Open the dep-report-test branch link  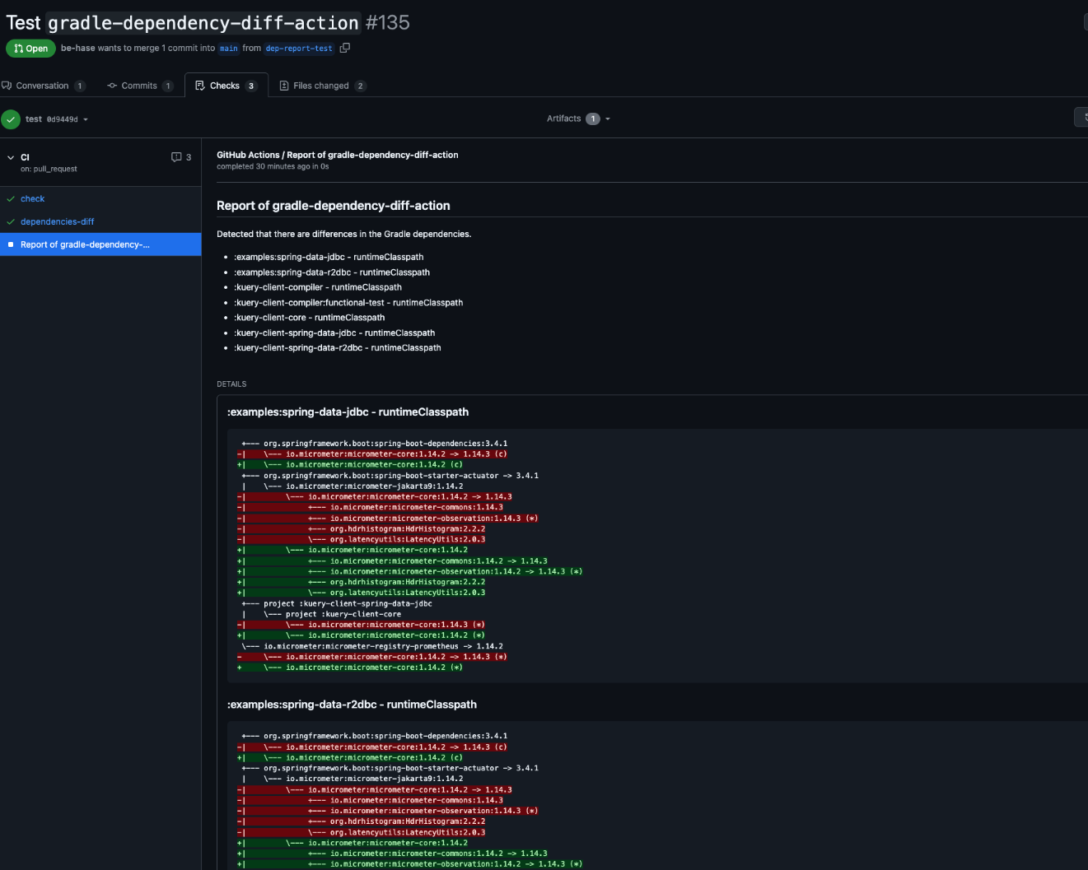(299, 49)
